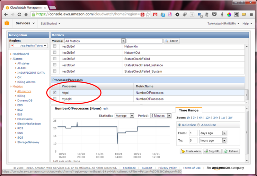Zoom graph to 1h

pos(188,117)
